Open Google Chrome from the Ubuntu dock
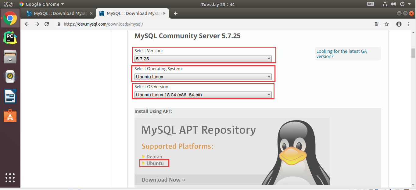The height and width of the screenshot is (190, 416). (10, 18)
